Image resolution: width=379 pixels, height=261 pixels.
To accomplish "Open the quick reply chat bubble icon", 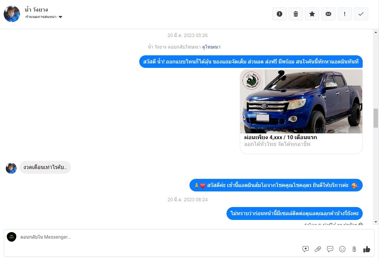I will [x=330, y=249].
